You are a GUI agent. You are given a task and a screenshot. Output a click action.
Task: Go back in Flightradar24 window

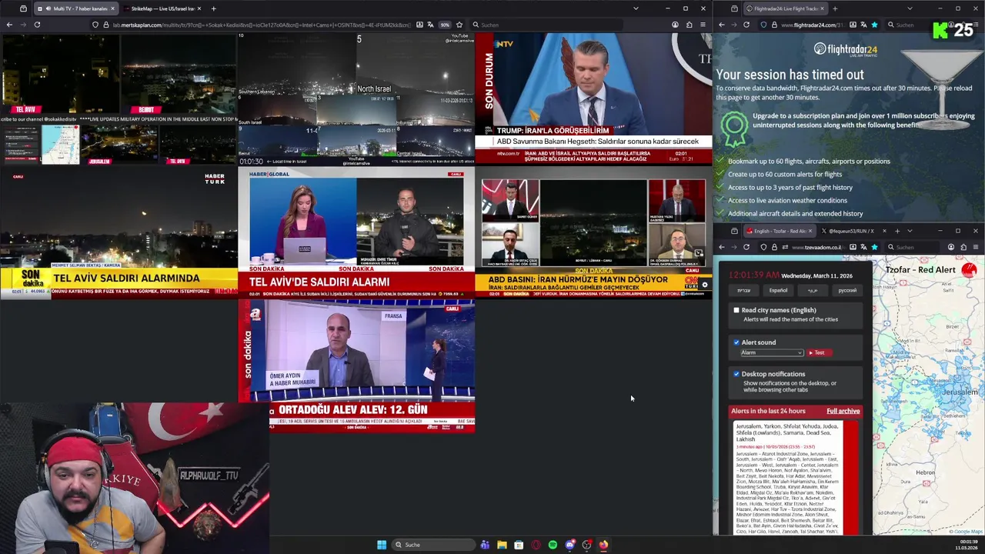pyautogui.click(x=722, y=25)
